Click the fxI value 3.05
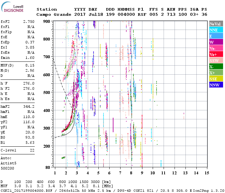225x193 pixels. (x=30, y=48)
